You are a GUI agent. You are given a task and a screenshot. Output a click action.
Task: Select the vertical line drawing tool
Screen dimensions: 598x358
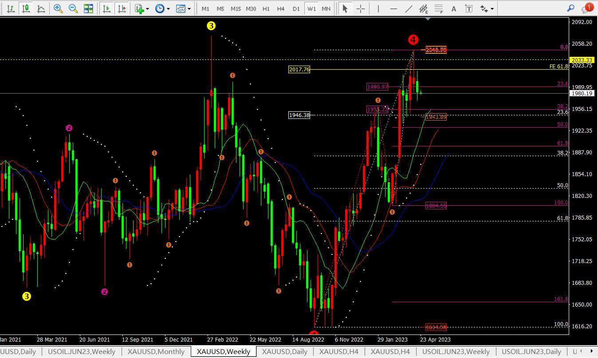[378, 8]
